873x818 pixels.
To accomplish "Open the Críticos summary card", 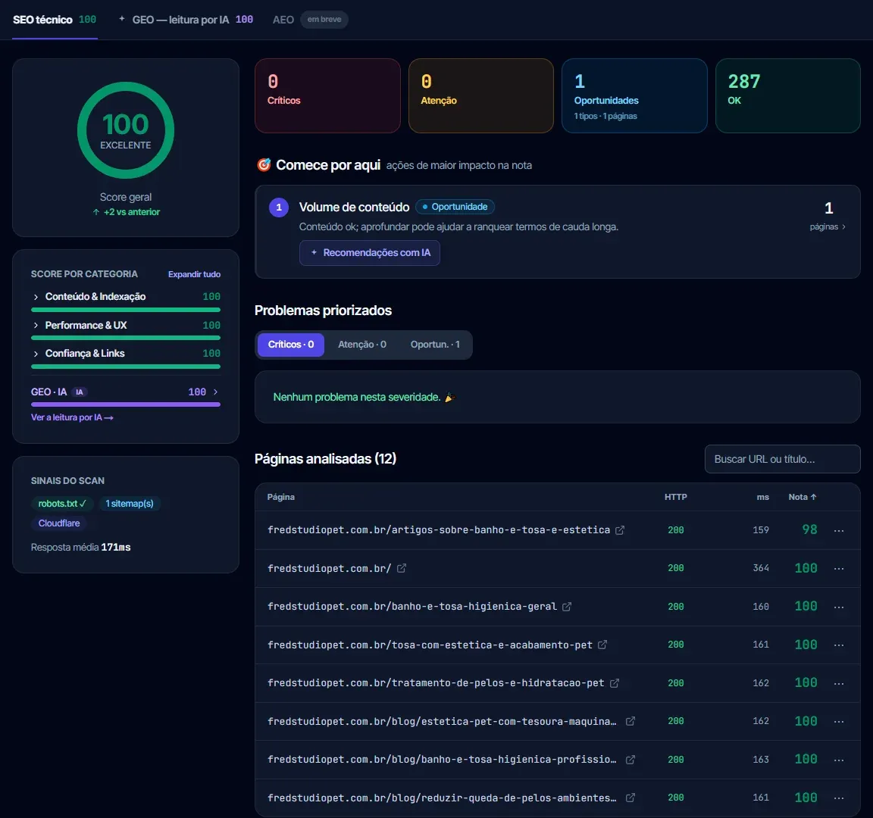I will tap(327, 95).
